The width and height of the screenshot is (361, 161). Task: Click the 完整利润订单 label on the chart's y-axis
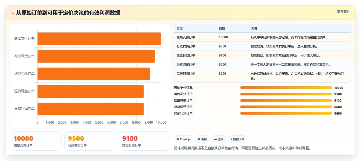coord(24,109)
